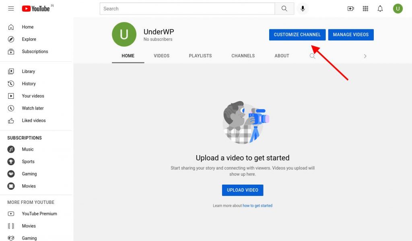
Task: Open Subscriptions from the sidebar
Action: pos(36,52)
